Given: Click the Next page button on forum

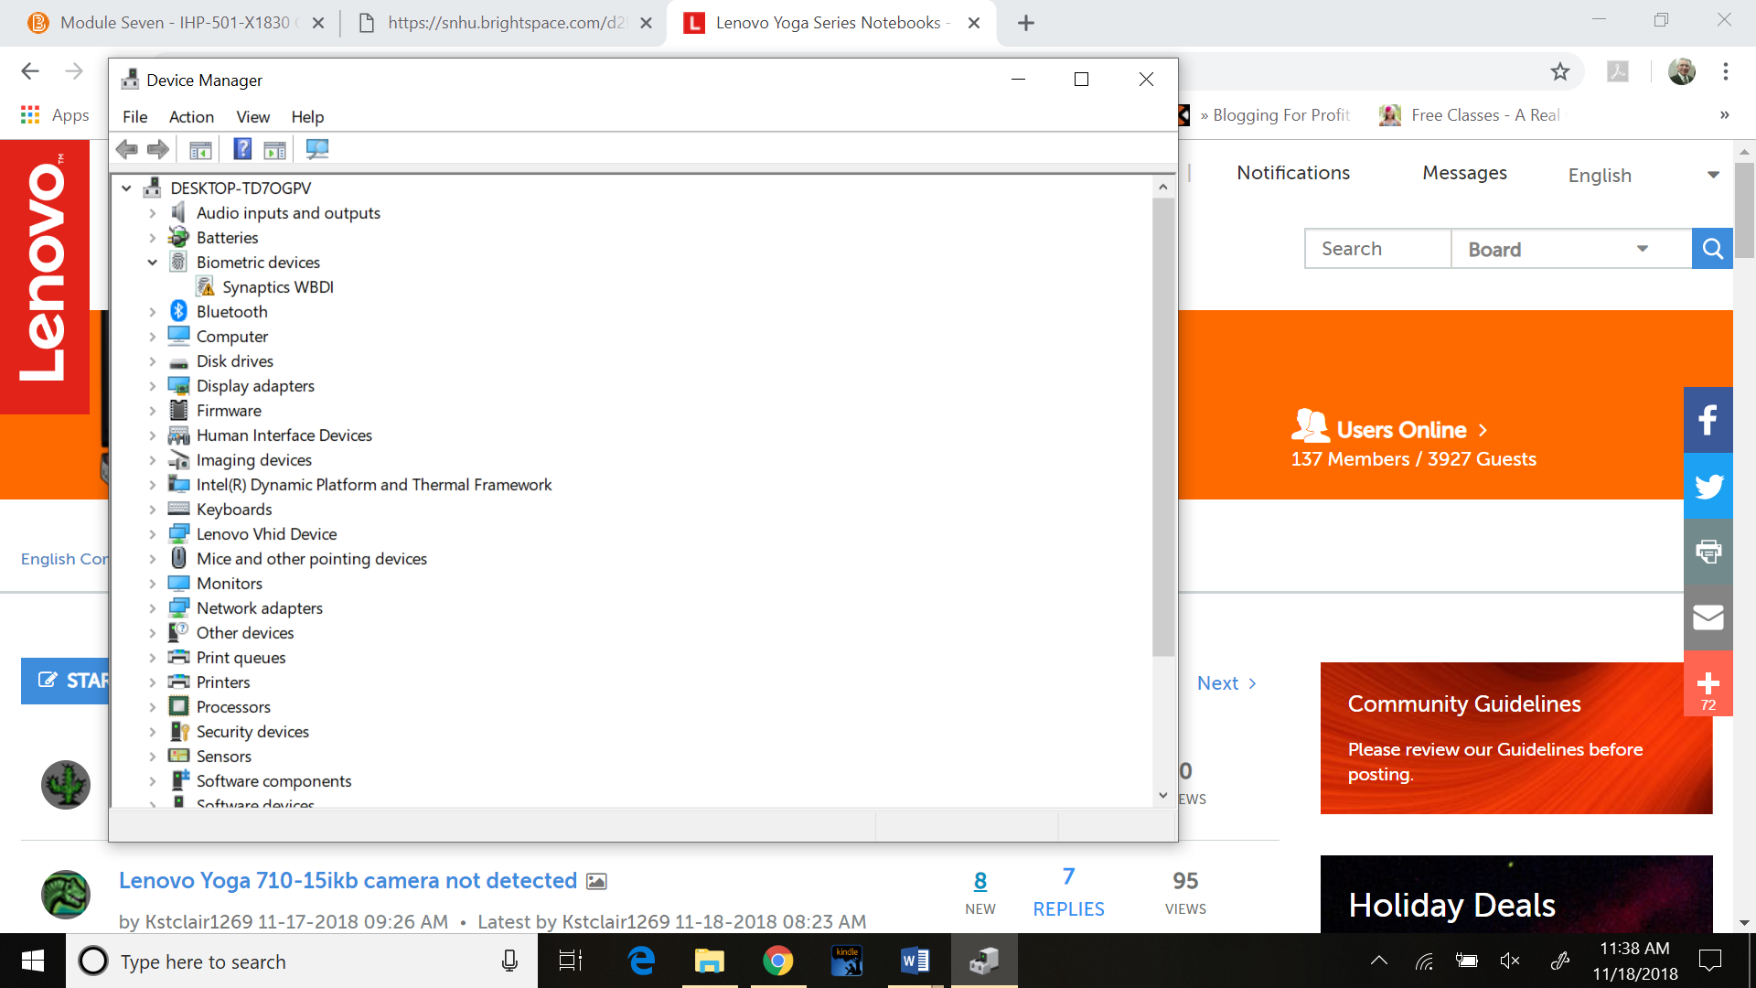Looking at the screenshot, I should 1224,682.
